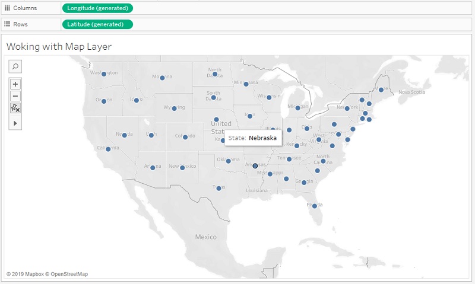Select the sheet title Woking with Map Layer
This screenshot has width=475, height=284.
(59, 47)
